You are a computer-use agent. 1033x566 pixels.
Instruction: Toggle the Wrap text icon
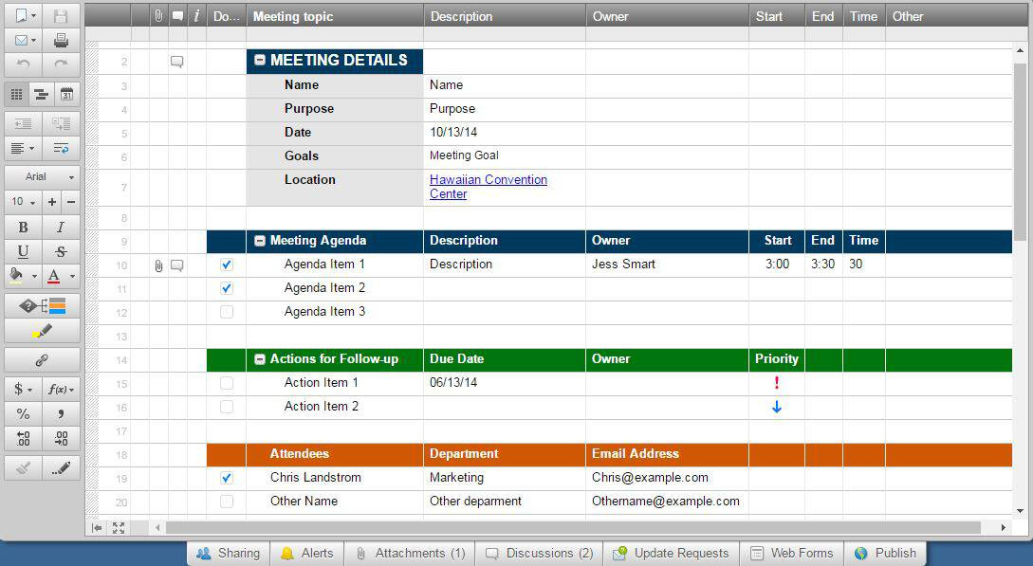point(61,148)
